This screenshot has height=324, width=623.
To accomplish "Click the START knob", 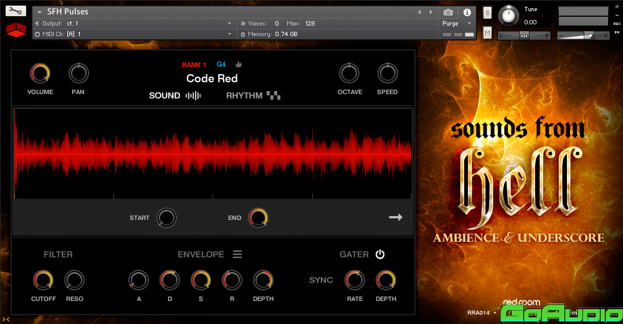I will pos(166,217).
